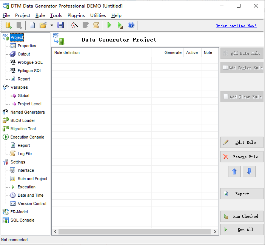
Task: Open the Utilities menu
Action: pyautogui.click(x=98, y=15)
